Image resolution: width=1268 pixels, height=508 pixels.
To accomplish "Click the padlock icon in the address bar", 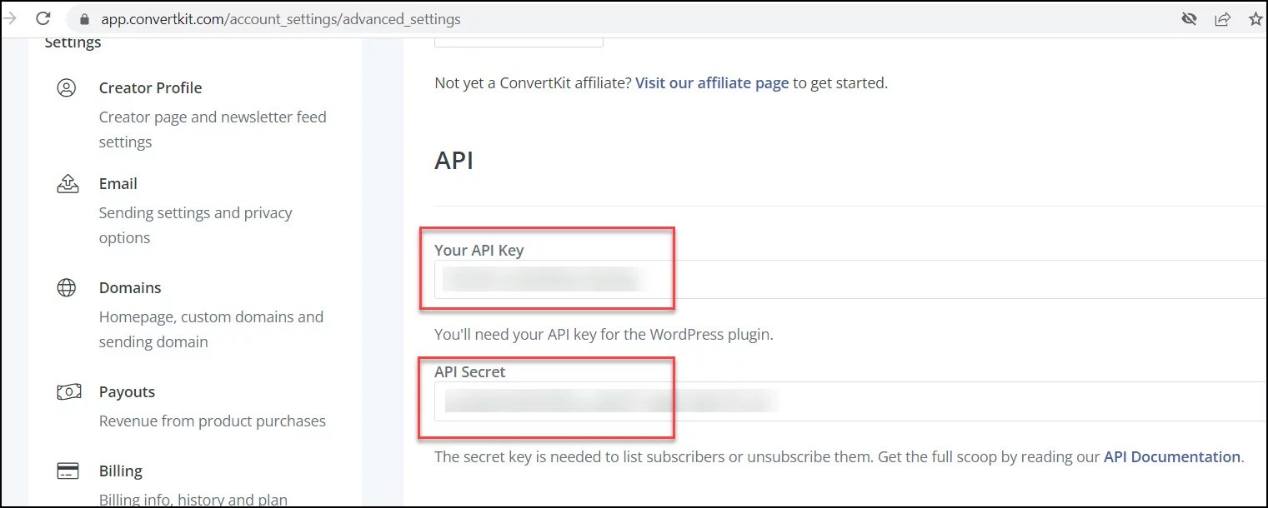I will [84, 18].
